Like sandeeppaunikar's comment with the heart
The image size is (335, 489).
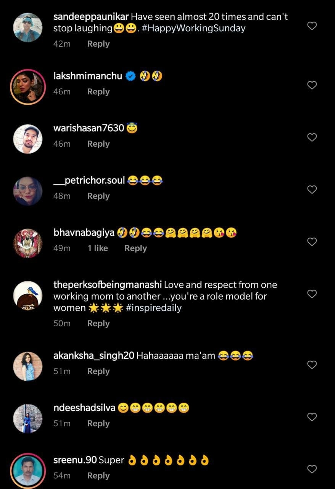tap(312, 26)
